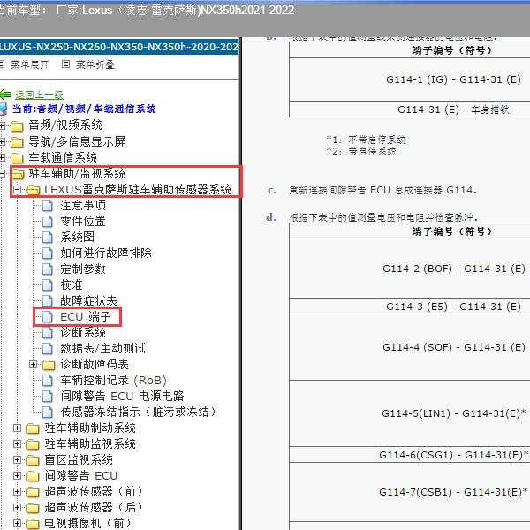Expand the 音频/视频系统 folder
Viewport: 530px width, 530px height.
point(2,125)
